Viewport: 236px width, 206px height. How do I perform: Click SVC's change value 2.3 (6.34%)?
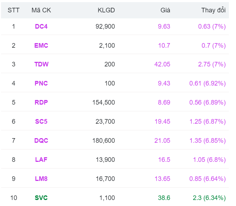(x=209, y=198)
